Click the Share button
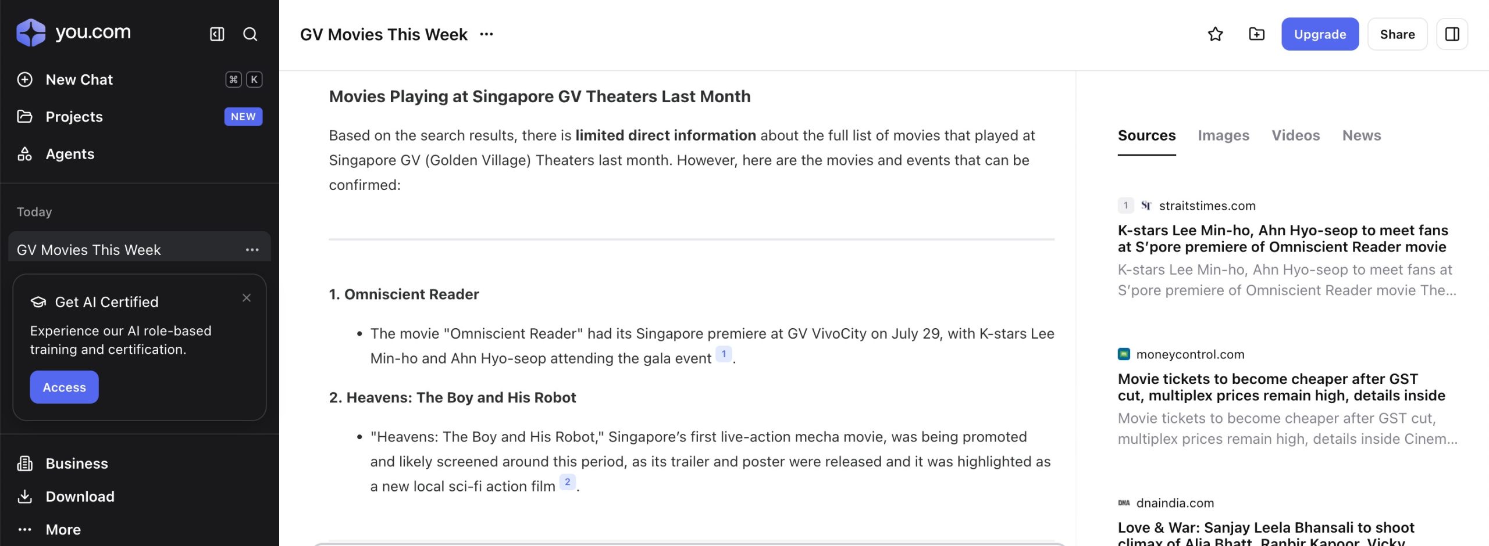This screenshot has width=1489, height=546. [x=1397, y=34]
